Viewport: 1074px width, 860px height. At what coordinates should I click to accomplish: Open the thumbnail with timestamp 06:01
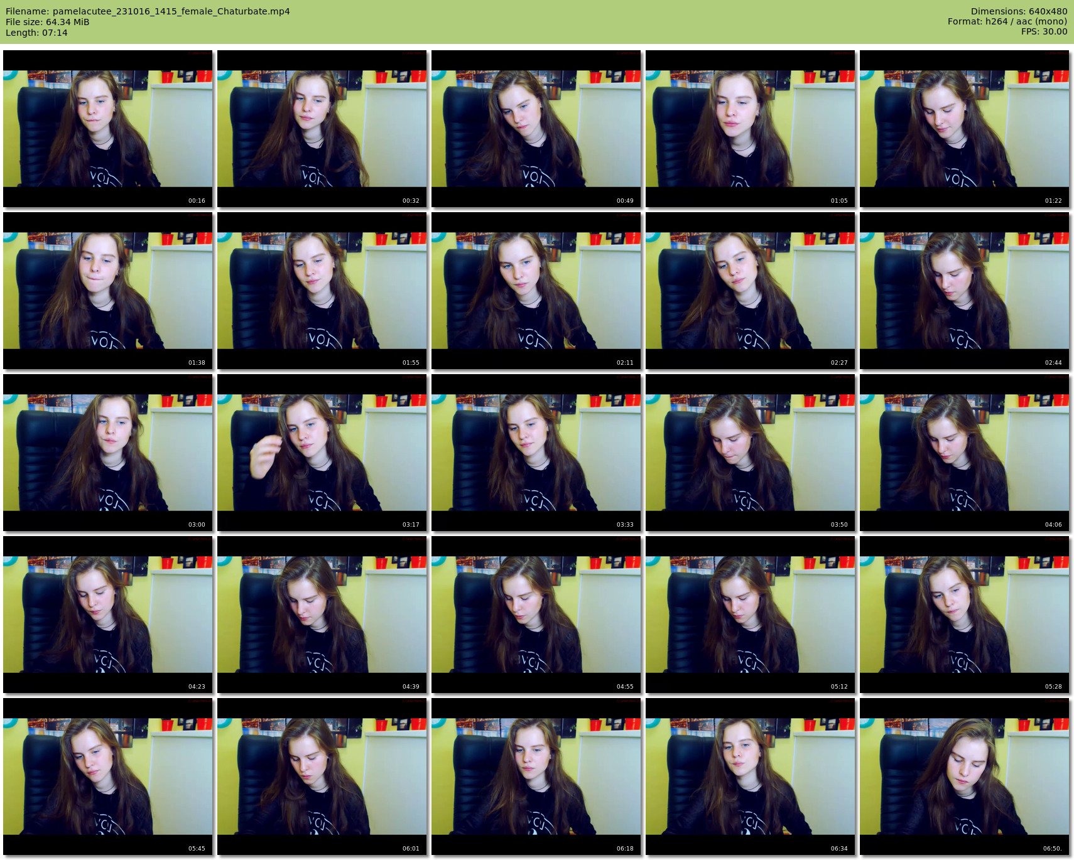click(x=322, y=777)
